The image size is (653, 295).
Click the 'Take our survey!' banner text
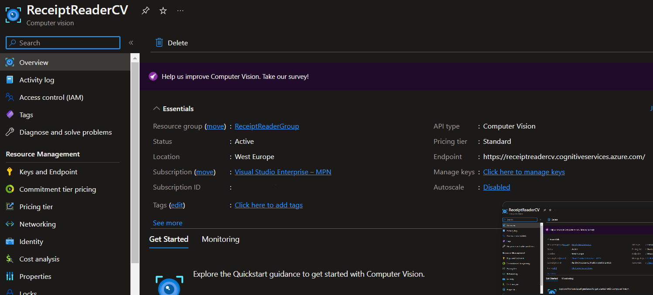pyautogui.click(x=285, y=77)
